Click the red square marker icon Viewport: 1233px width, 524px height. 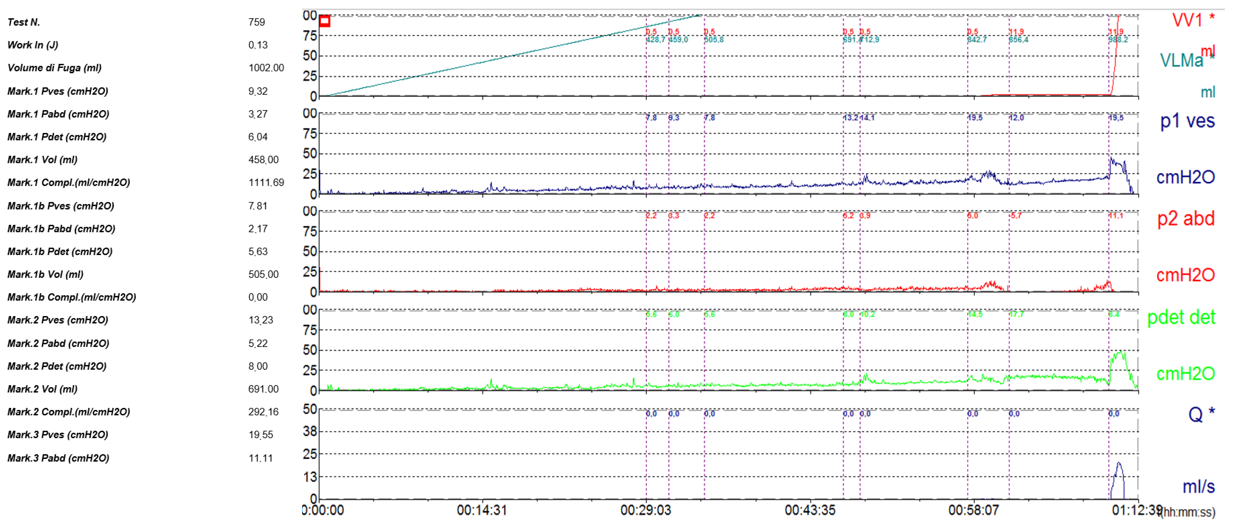coord(325,21)
